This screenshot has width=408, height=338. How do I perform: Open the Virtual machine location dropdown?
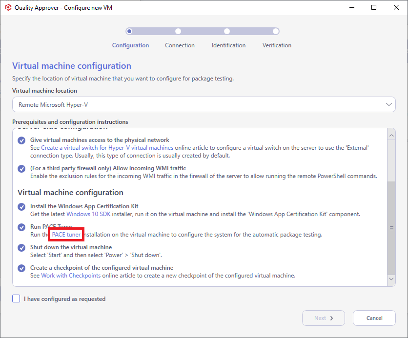pos(204,104)
